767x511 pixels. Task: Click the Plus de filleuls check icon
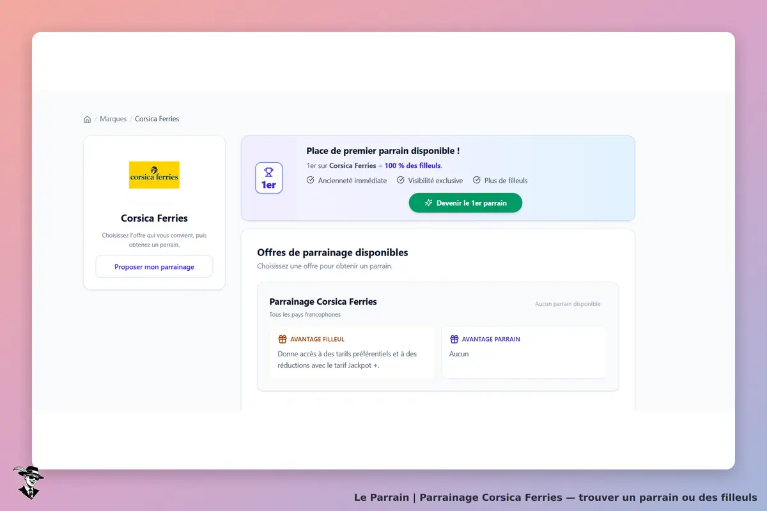pos(477,180)
